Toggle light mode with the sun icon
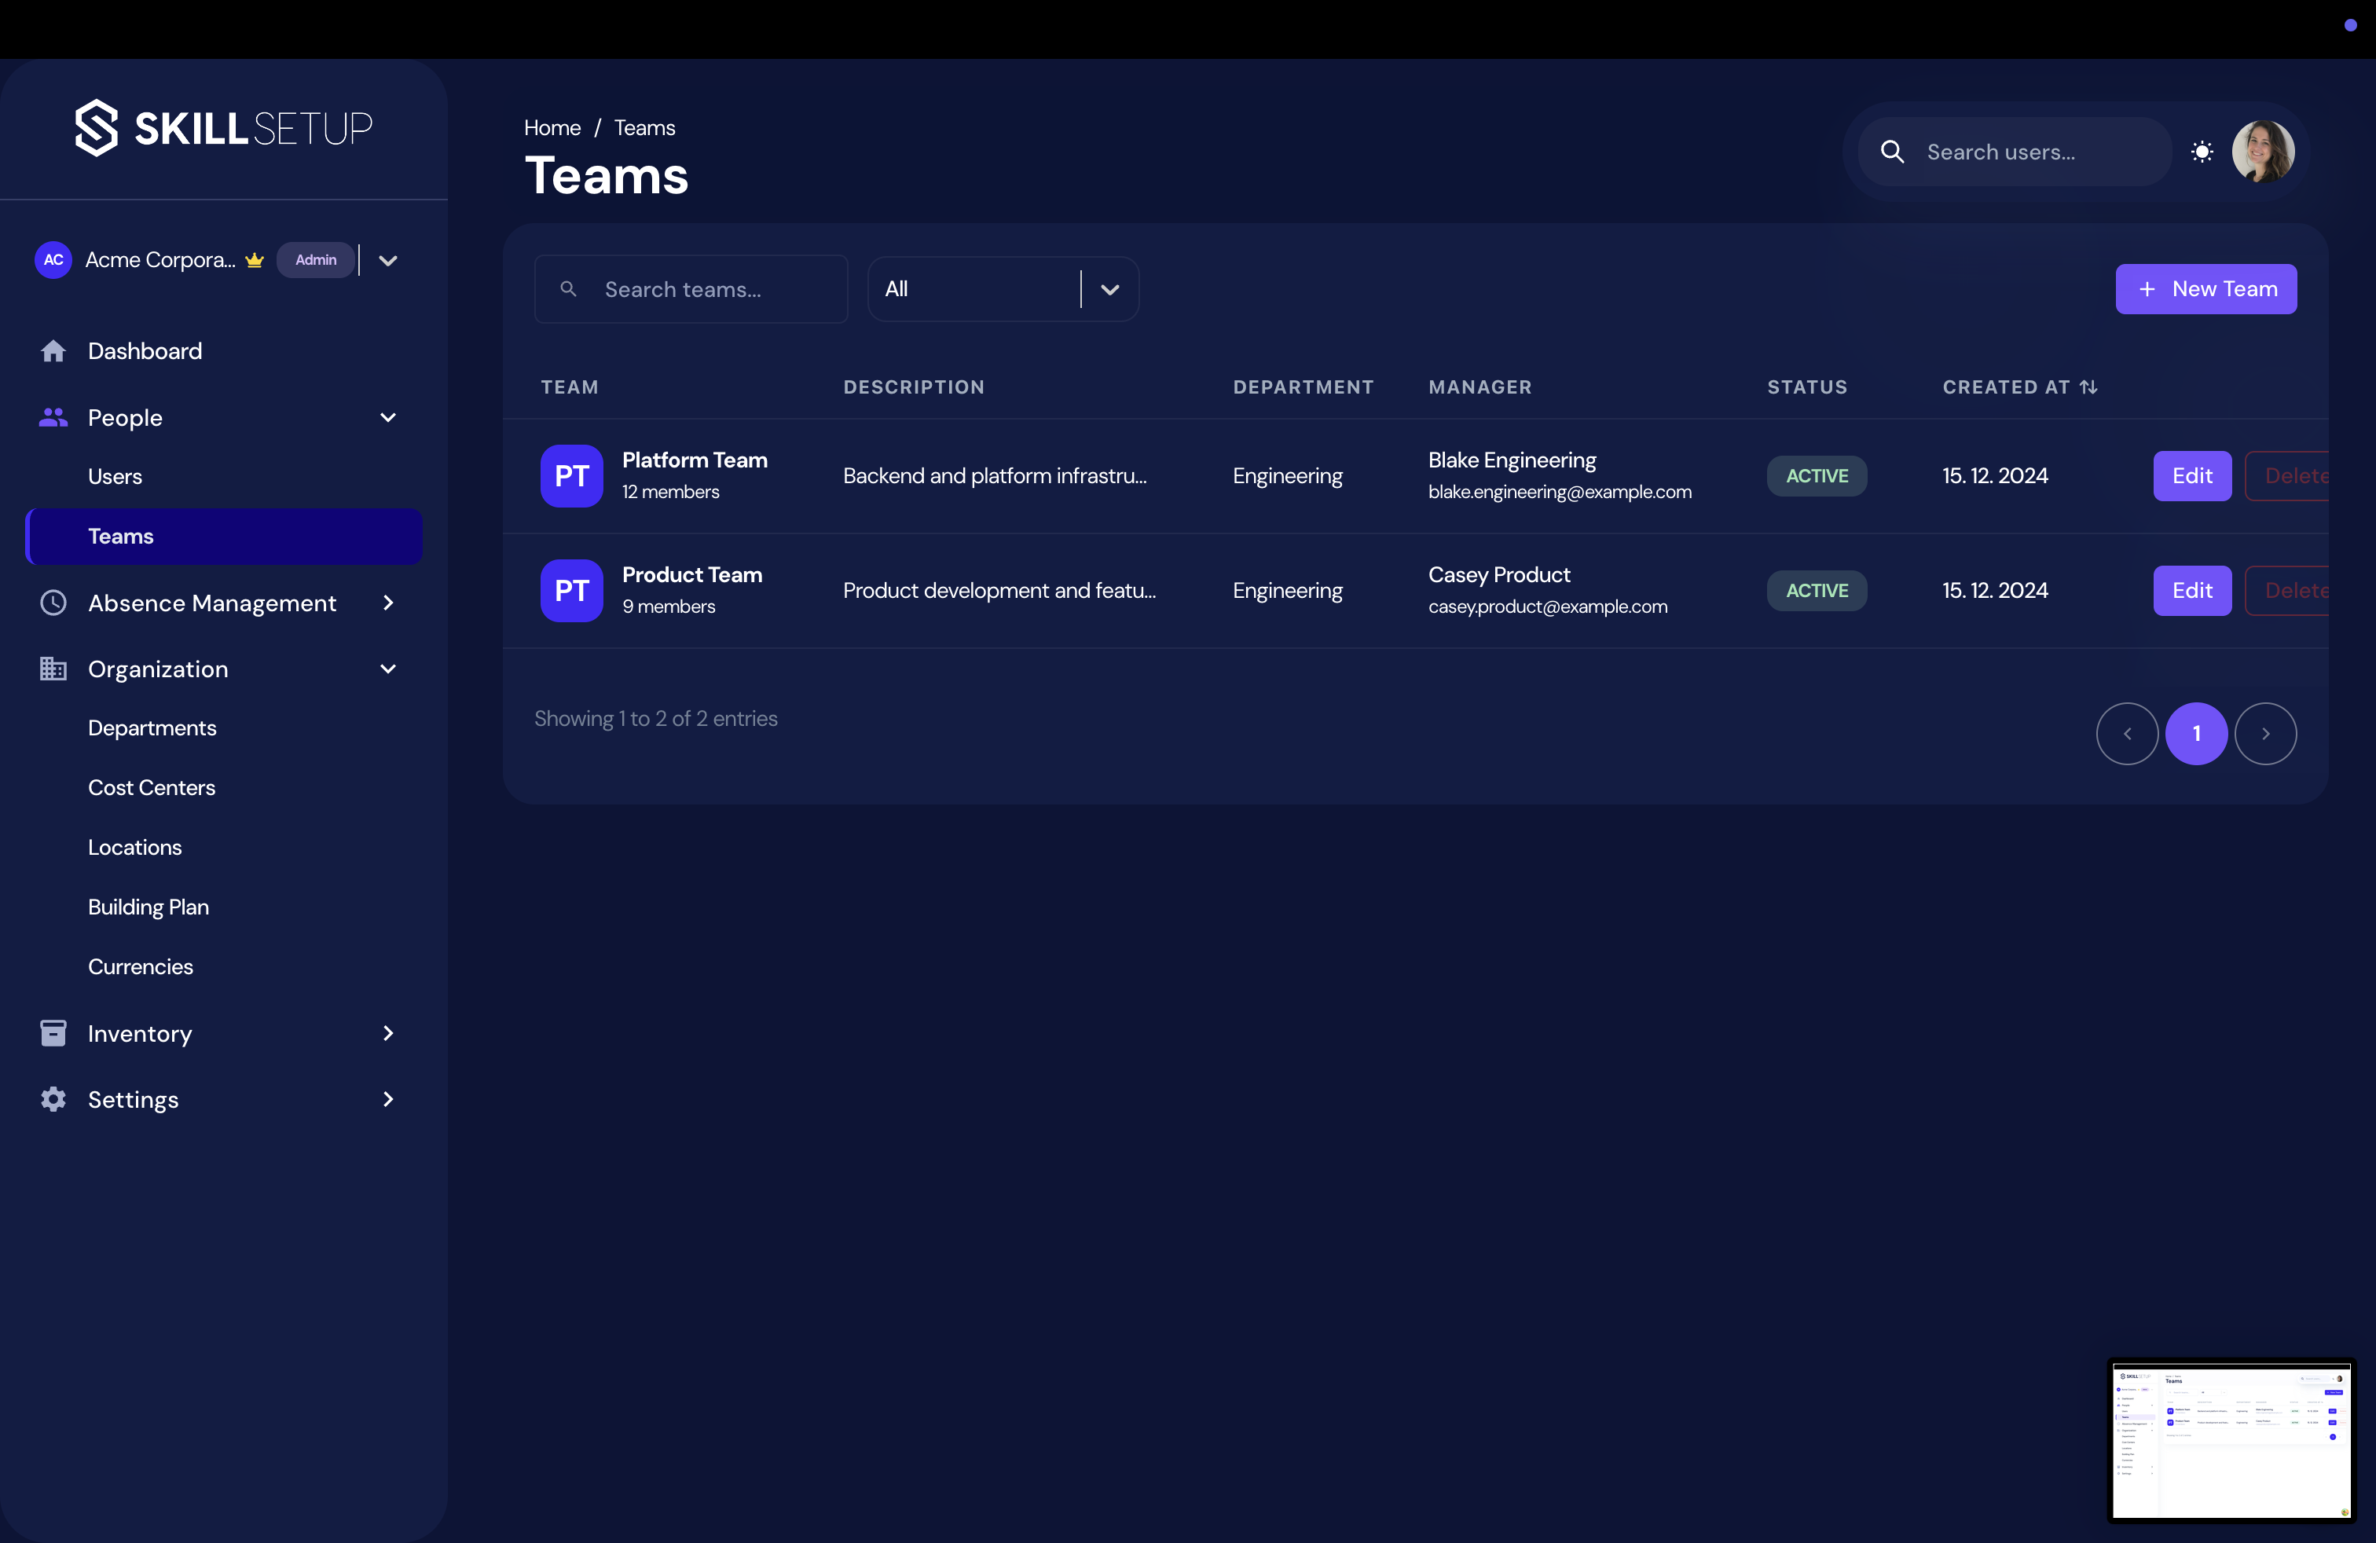2376x1543 pixels. [2202, 151]
